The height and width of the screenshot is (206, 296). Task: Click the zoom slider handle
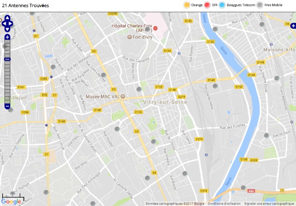click(7, 59)
